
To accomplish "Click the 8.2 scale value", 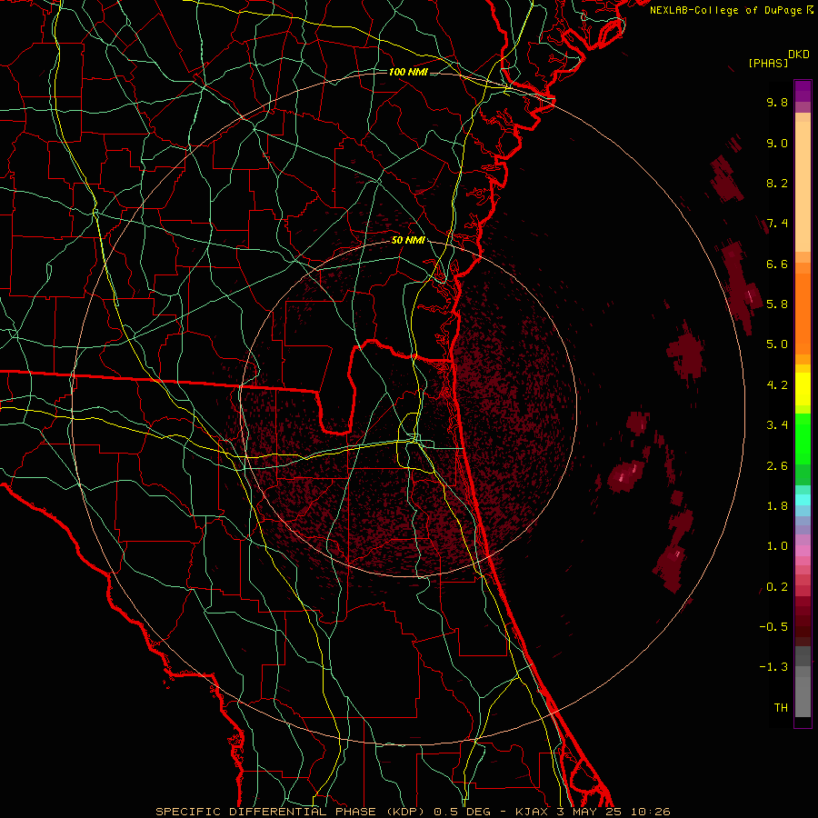I will coord(777,183).
